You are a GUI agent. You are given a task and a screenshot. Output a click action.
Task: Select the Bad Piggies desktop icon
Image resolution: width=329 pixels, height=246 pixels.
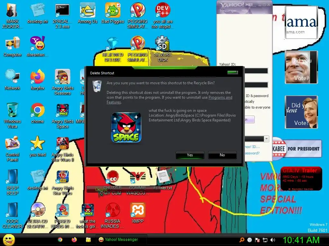[x=113, y=13]
